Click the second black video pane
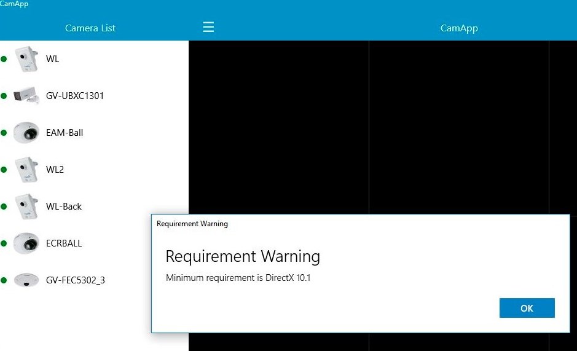The height and width of the screenshot is (351, 577). click(459, 127)
